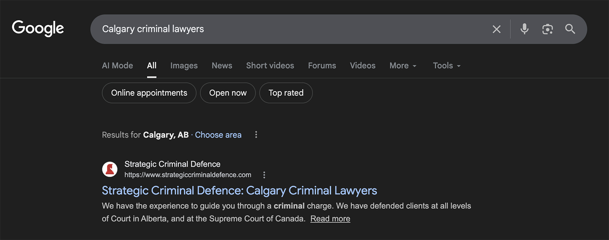Expand the More search categories dropdown
This screenshot has width=609, height=240.
tap(402, 65)
